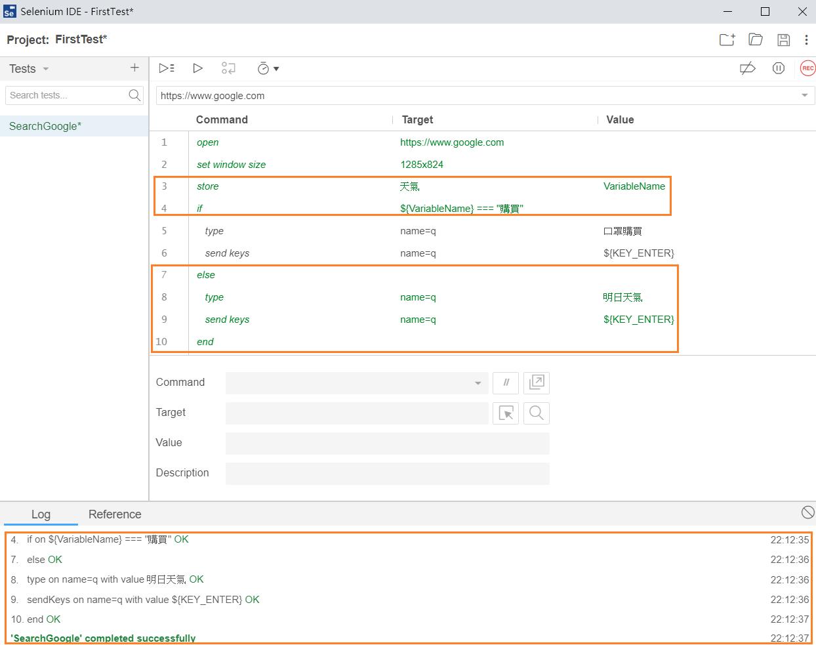The image size is (816, 645).
Task: Click the Command column header
Action: [x=222, y=119]
